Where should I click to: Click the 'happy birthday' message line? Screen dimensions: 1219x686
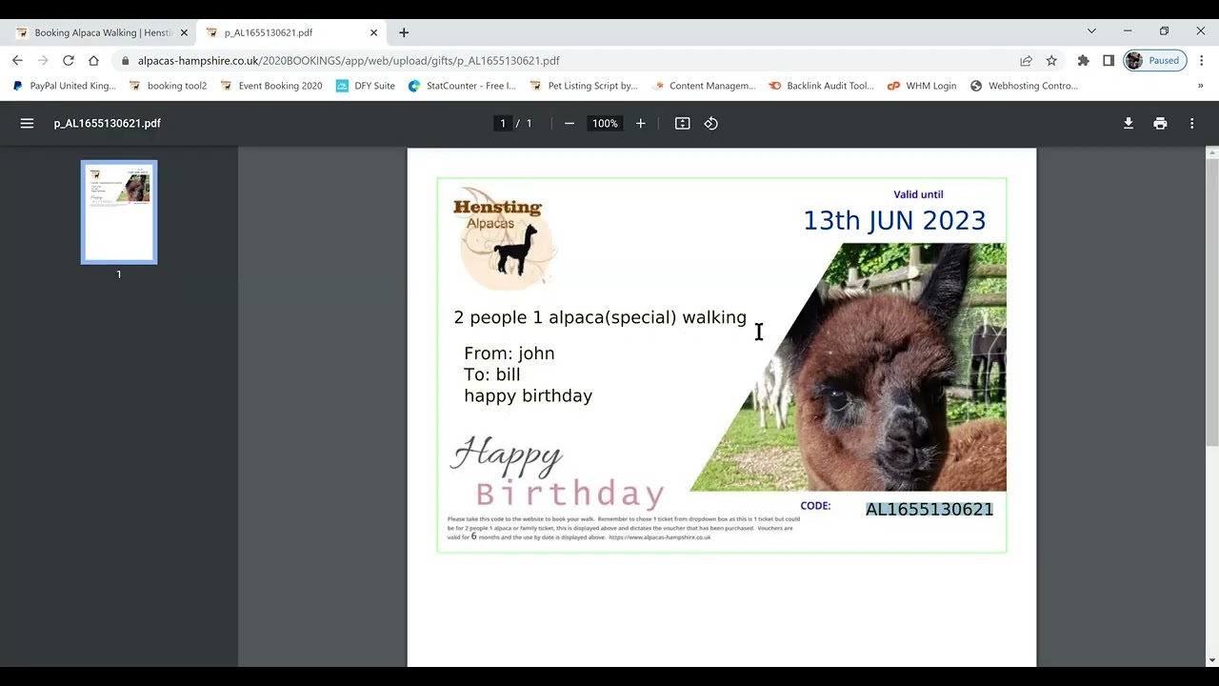coord(529,395)
